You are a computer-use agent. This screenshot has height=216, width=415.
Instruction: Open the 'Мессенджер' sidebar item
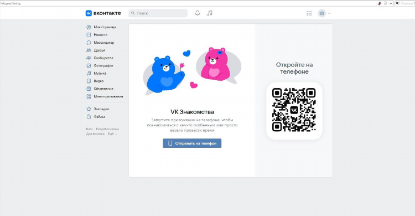[105, 43]
